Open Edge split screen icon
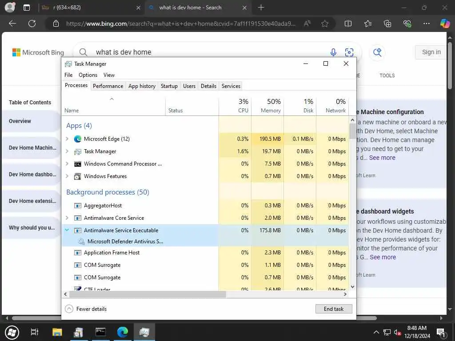 click(348, 24)
